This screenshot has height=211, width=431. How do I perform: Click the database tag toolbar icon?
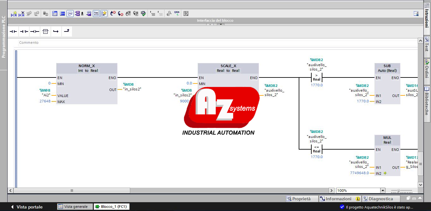click(x=46, y=14)
